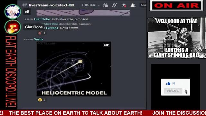Click the like count 56
Image resolution: width=206 pixels, height=116 pixels.
coord(174,83)
